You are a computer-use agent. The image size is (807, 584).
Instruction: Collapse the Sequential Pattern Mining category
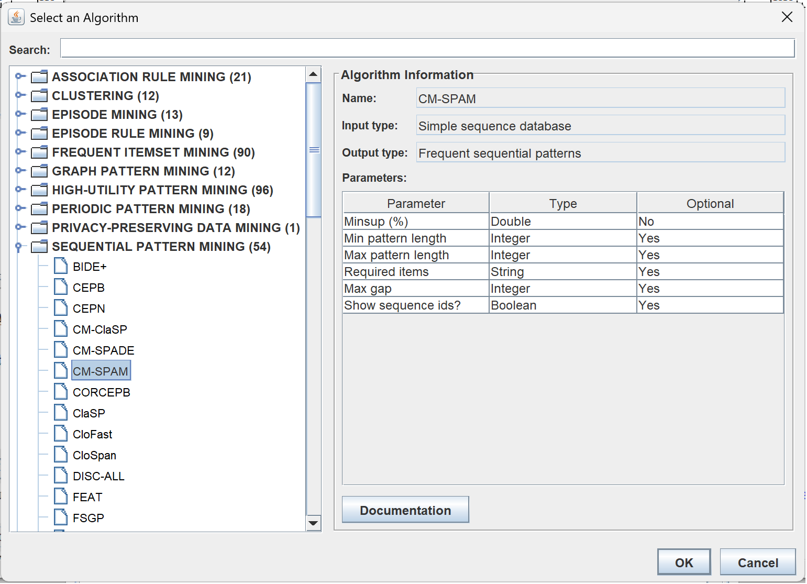tap(19, 247)
